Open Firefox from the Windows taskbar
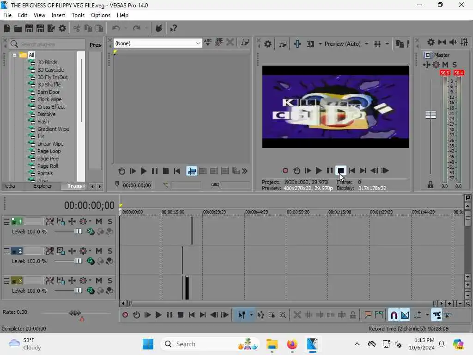 coord(292,344)
